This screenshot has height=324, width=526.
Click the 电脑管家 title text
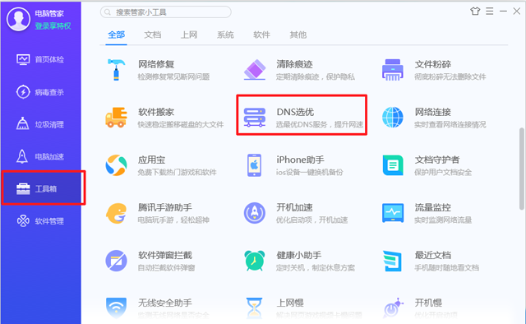tap(49, 13)
